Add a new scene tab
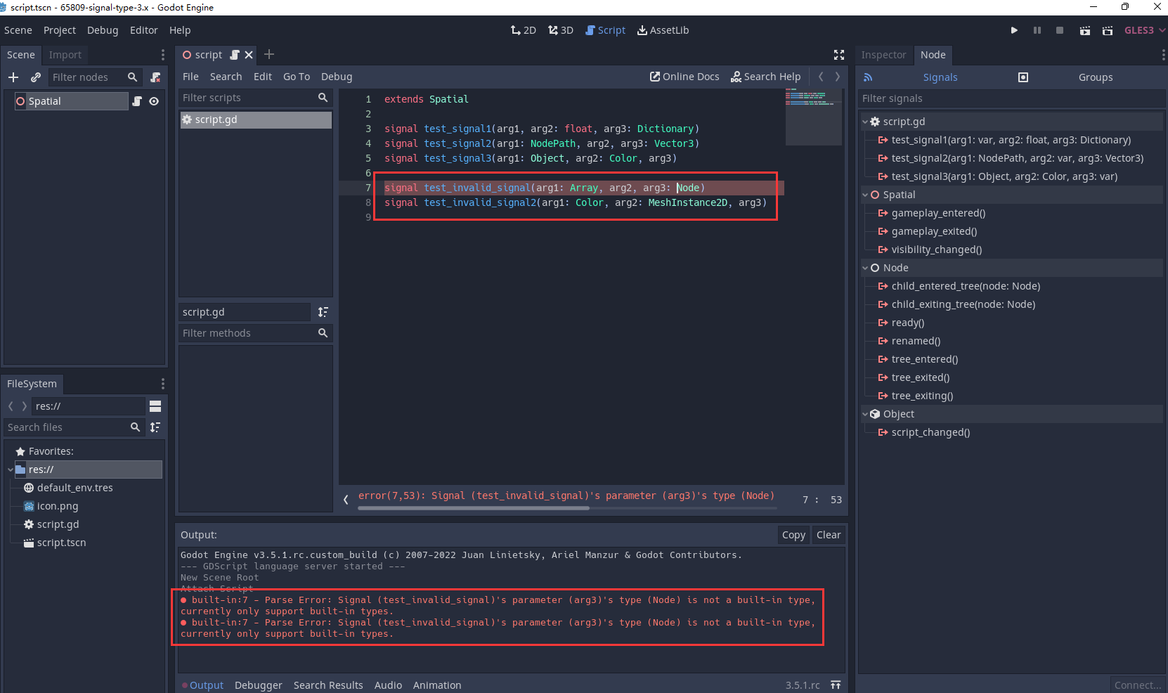 [x=269, y=54]
